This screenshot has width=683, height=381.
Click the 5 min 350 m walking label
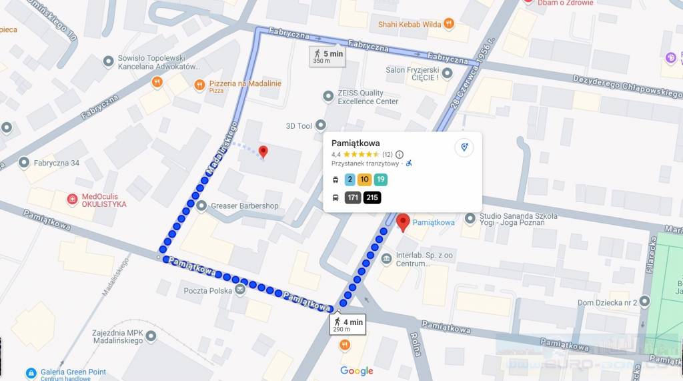pos(327,56)
